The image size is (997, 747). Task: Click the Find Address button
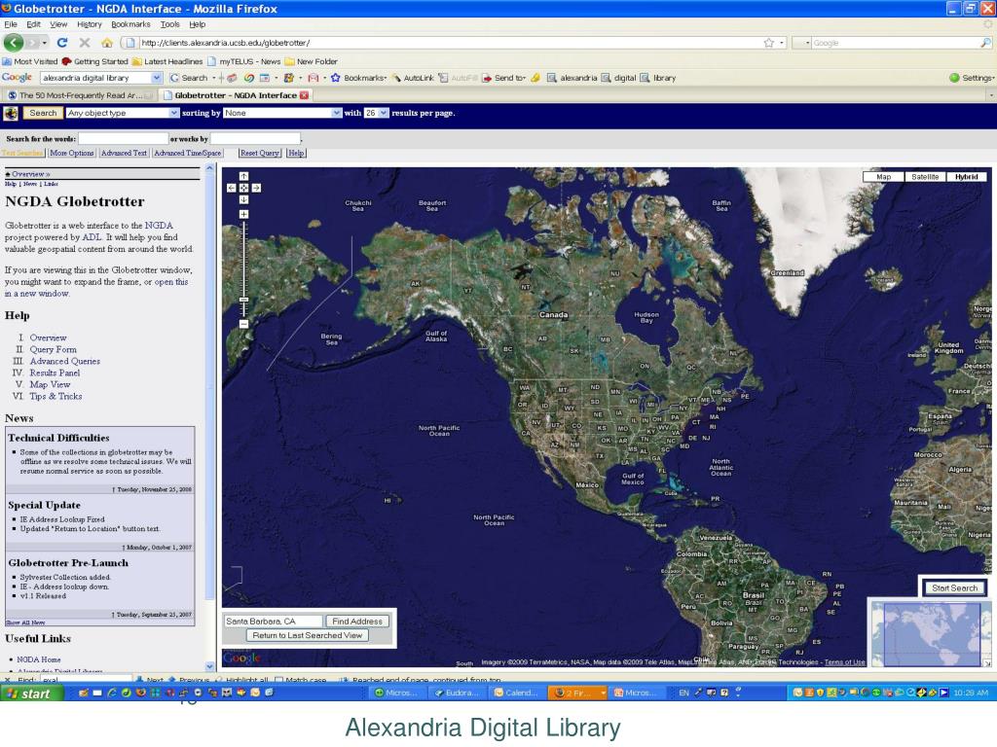click(x=356, y=622)
